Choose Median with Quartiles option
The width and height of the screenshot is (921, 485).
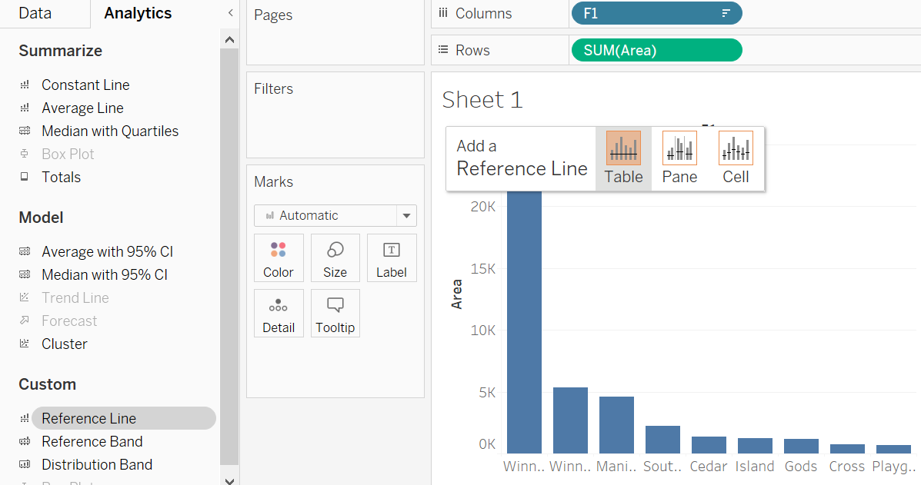click(x=110, y=131)
